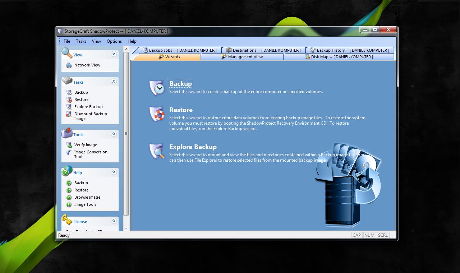Image resolution: width=460 pixels, height=273 pixels.
Task: Minimize the ShadowProtect window
Action: coord(365,30)
